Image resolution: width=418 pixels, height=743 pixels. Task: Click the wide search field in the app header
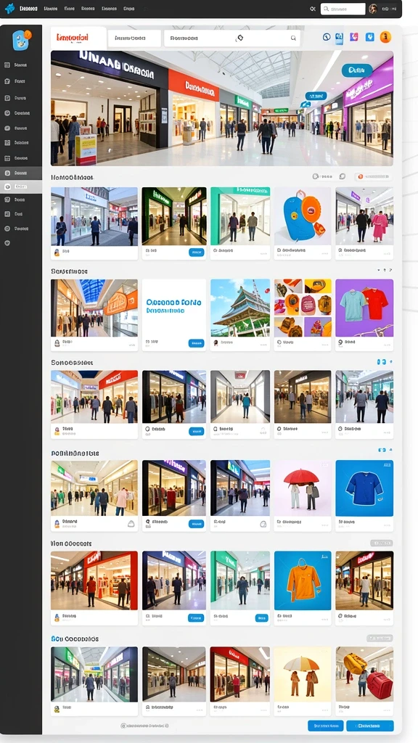pos(232,38)
